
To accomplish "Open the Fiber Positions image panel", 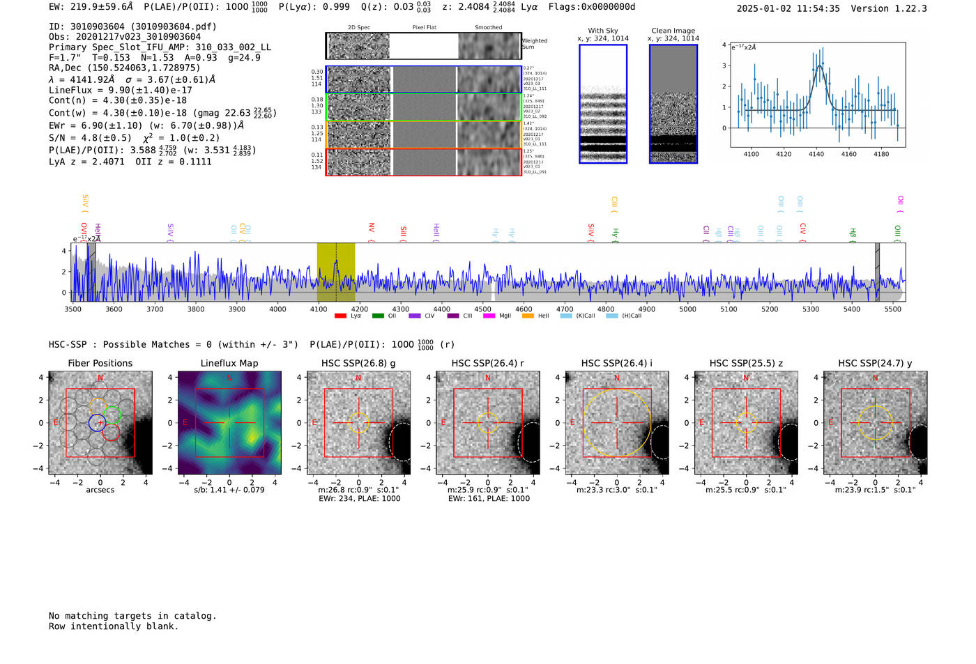I will (100, 423).
